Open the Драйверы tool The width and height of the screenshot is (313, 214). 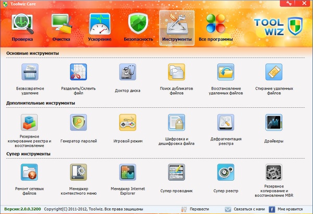click(x=274, y=123)
